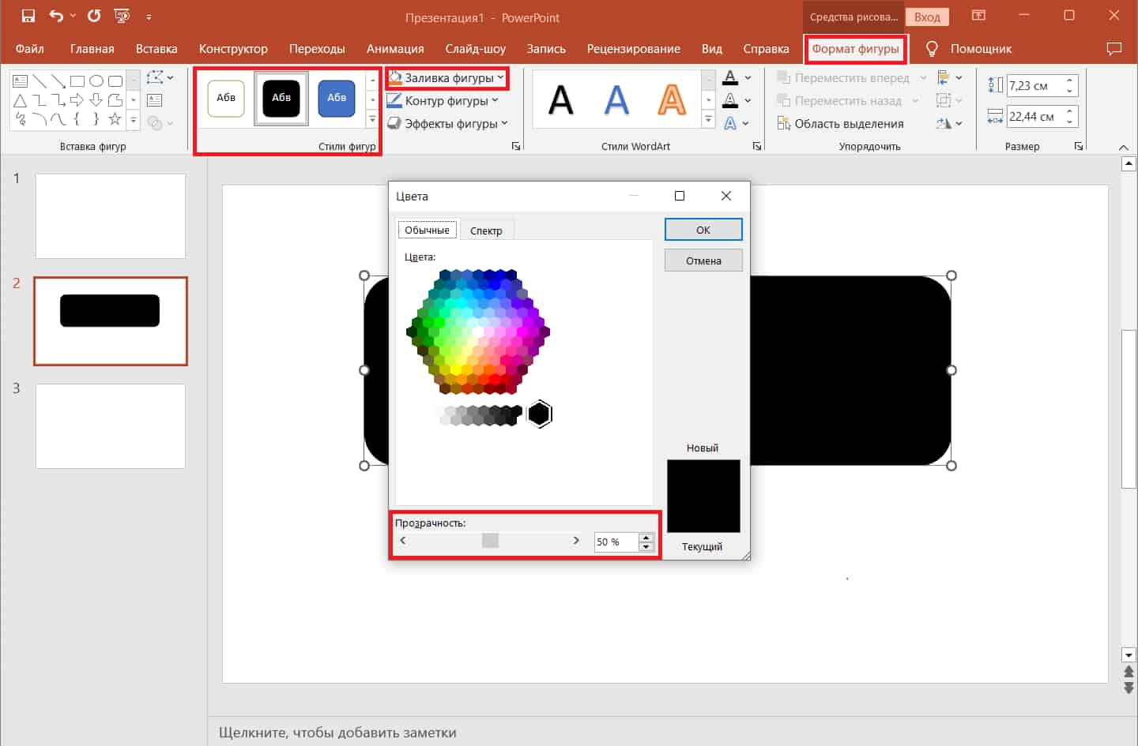Switch to the Конструктор tab
The image size is (1138, 746).
tap(233, 49)
